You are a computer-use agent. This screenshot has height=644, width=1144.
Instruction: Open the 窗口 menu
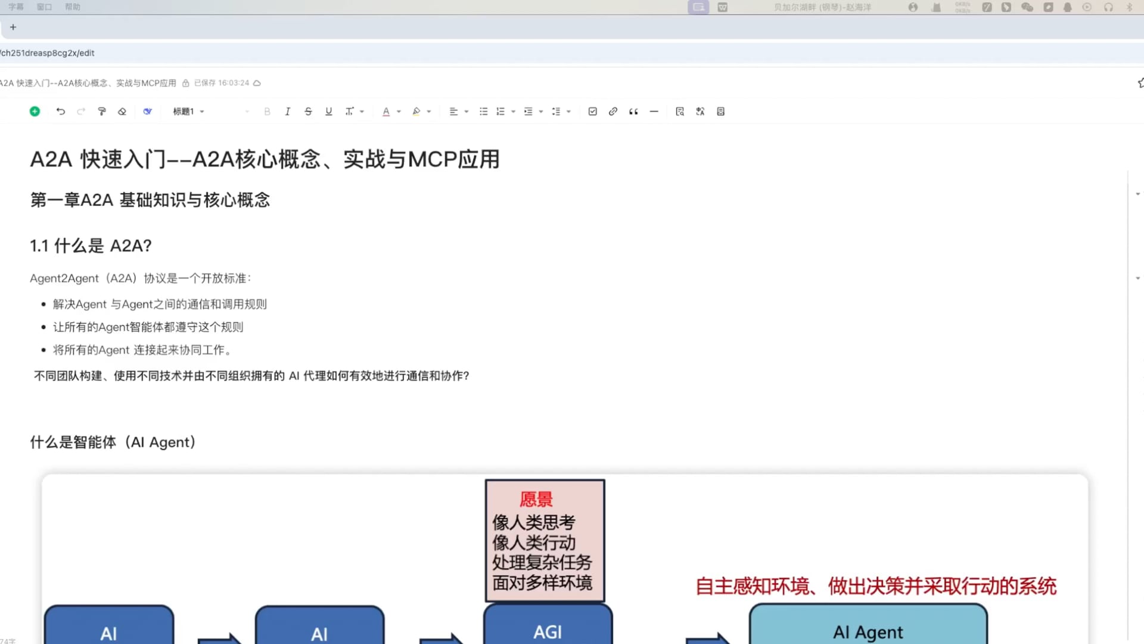(44, 7)
